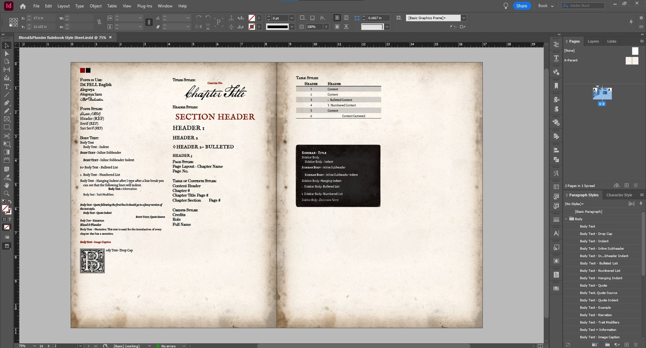Open the File menu
The image size is (646, 348).
(x=36, y=6)
